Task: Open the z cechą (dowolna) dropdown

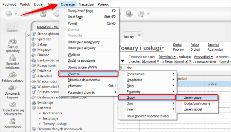Action: click(151, 61)
